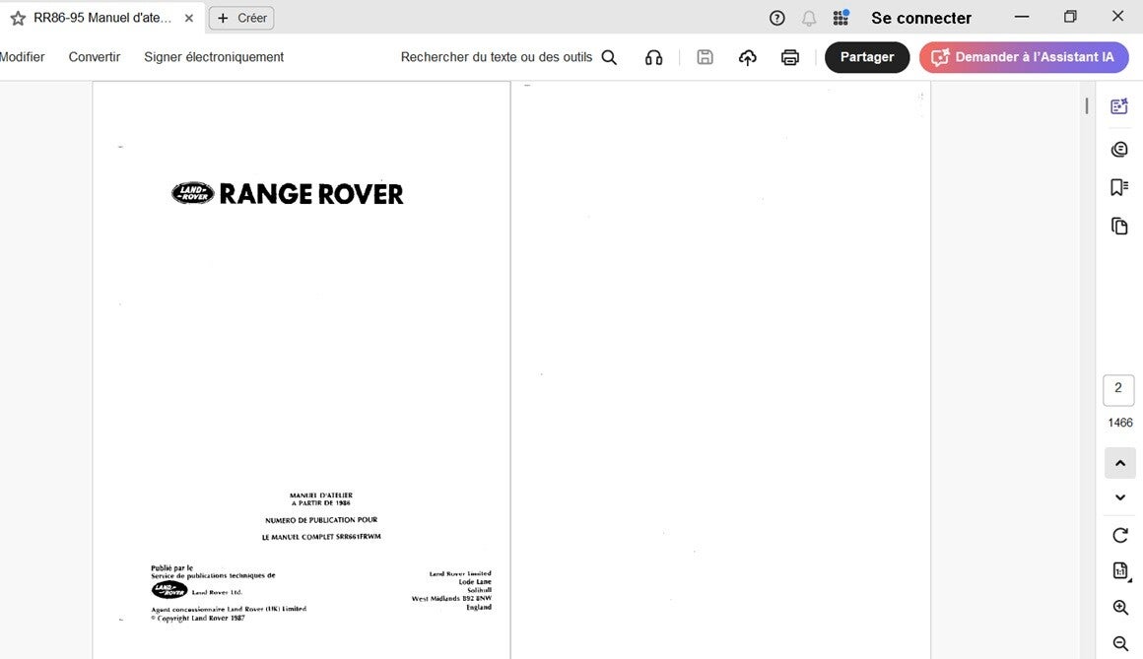Open the AI assistant panel icon in sidebar
This screenshot has width=1143, height=659.
coord(1119,106)
